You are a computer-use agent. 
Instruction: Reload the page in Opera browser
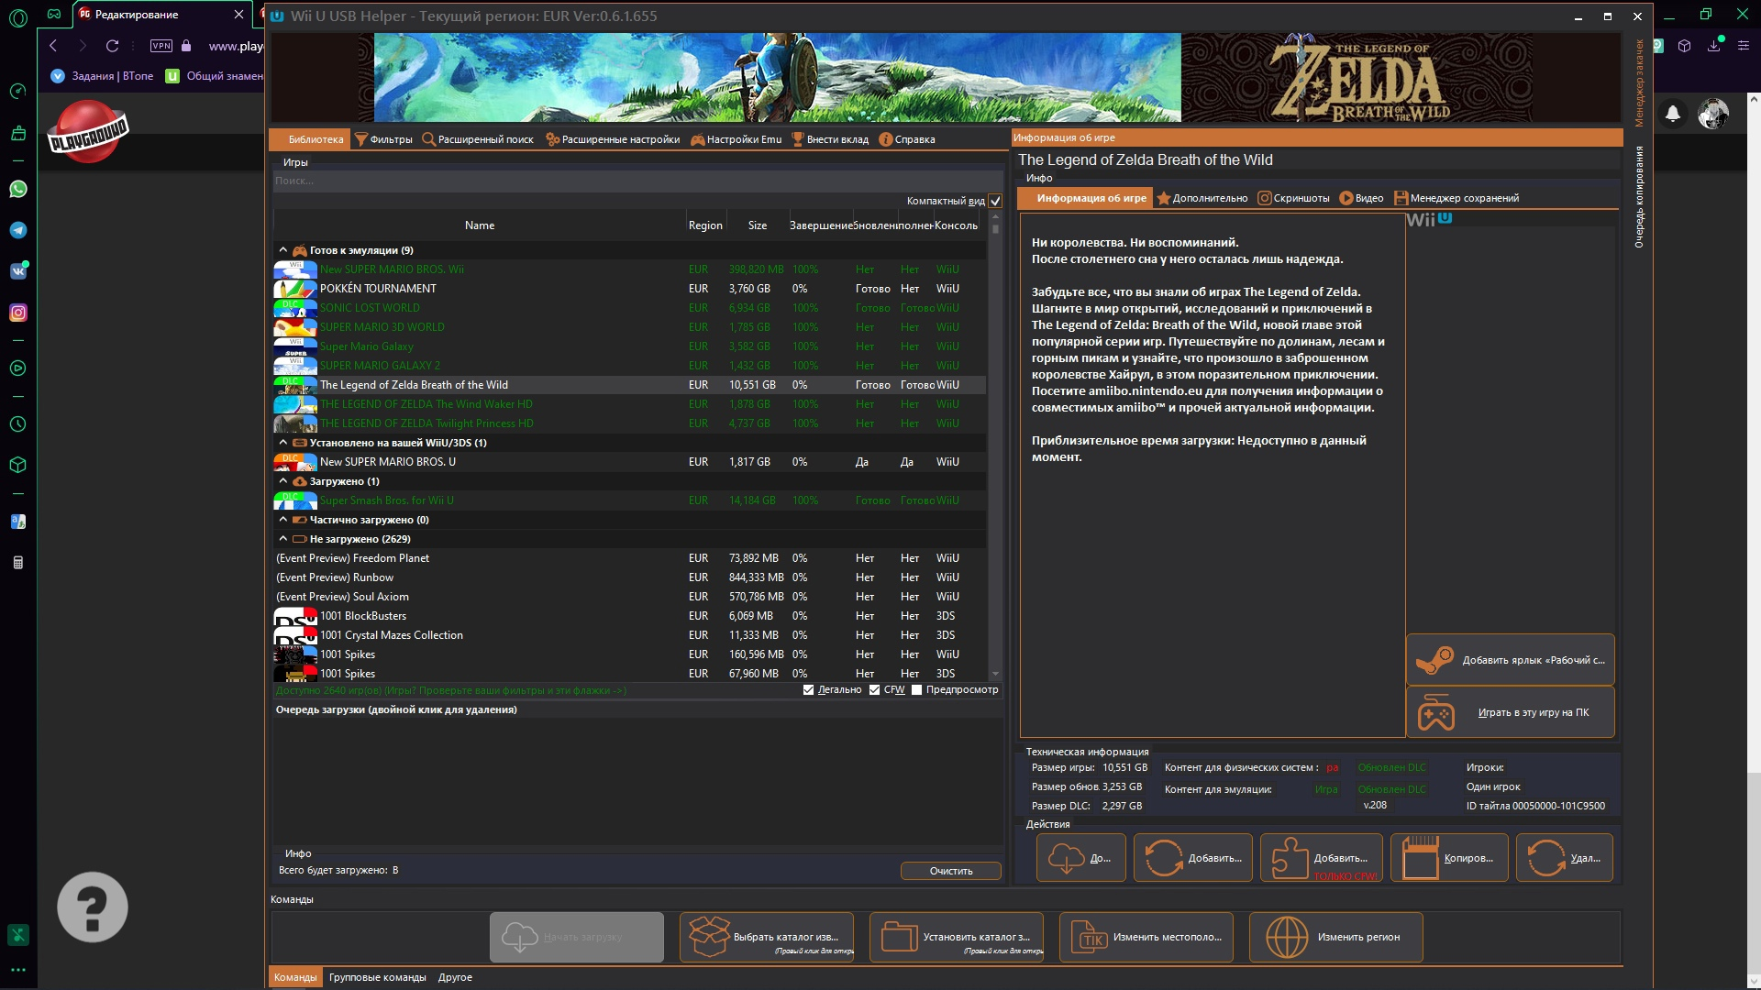pos(112,46)
